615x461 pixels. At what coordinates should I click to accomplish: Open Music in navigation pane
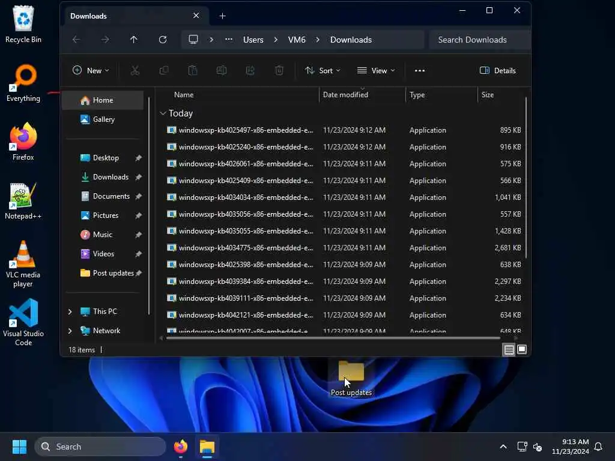pyautogui.click(x=103, y=235)
